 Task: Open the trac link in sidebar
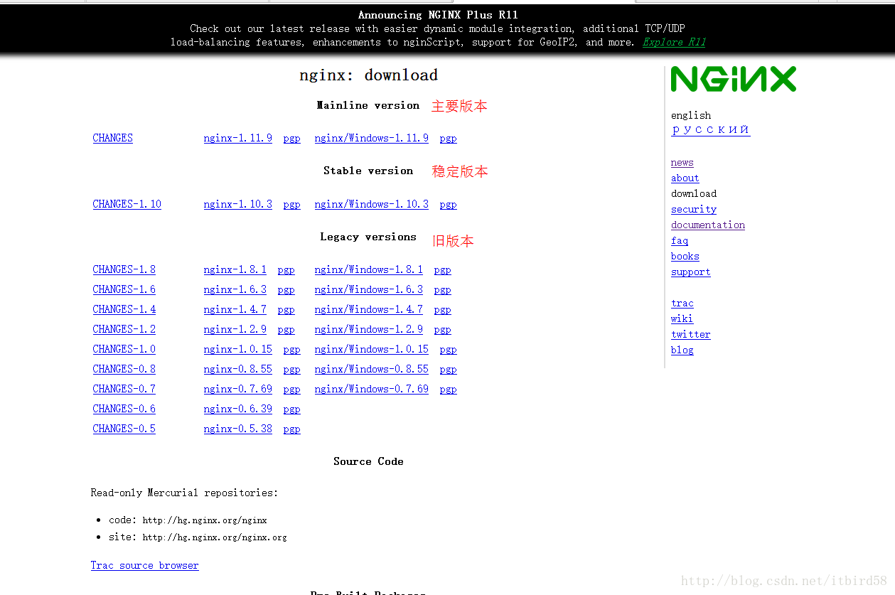click(682, 303)
